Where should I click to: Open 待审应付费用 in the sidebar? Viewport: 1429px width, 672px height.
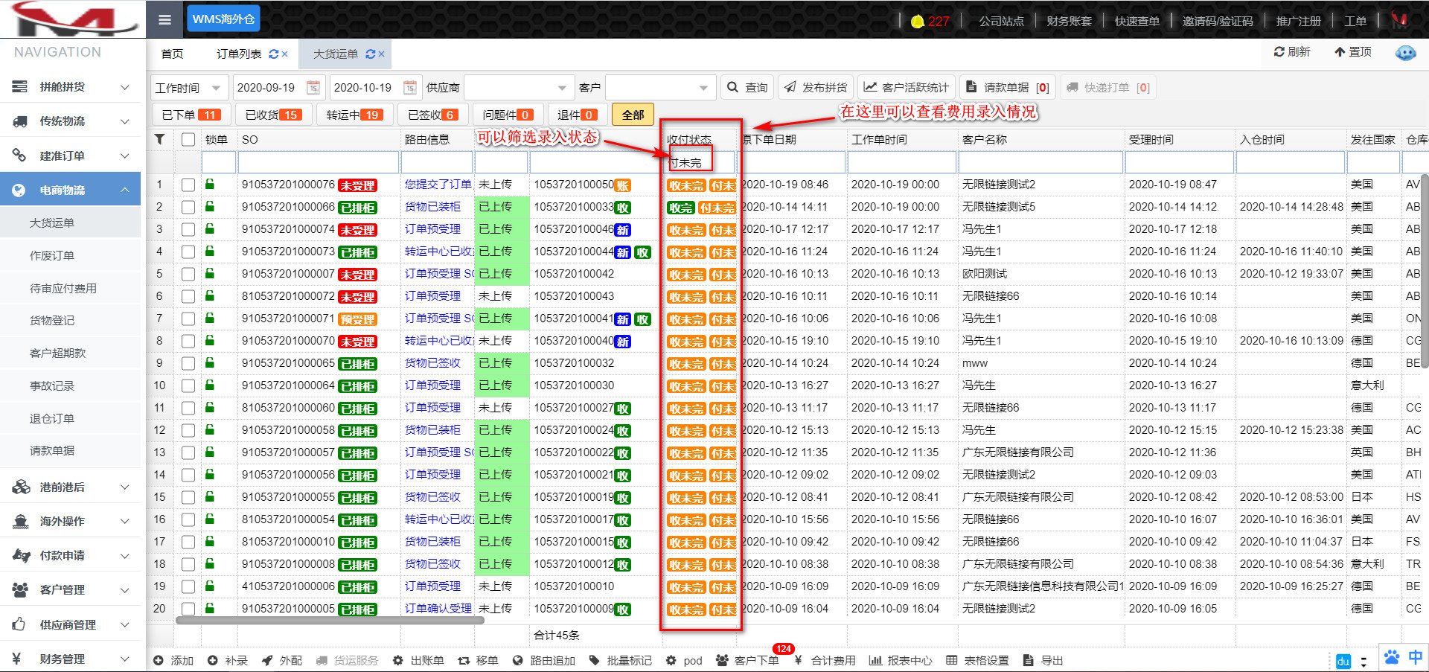pyautogui.click(x=63, y=288)
